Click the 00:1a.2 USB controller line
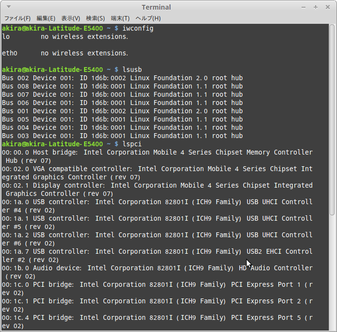 (157, 235)
